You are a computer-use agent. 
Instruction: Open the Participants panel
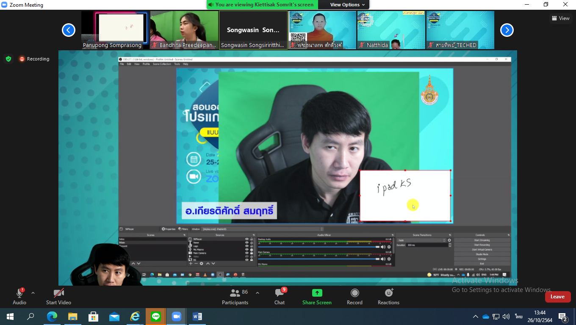[x=235, y=296]
